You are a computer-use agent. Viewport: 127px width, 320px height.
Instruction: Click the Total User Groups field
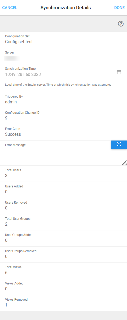[63, 222]
